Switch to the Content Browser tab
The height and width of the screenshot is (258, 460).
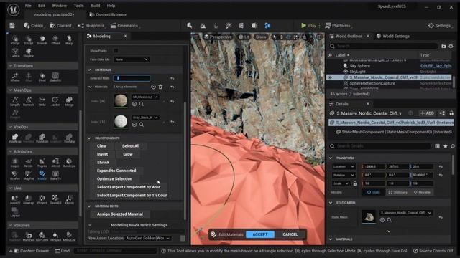(x=108, y=14)
